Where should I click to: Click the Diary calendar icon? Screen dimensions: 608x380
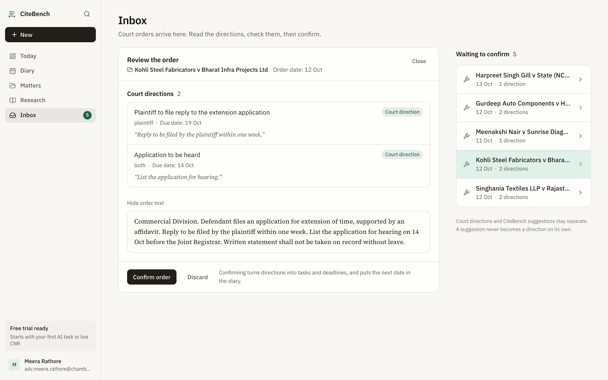point(13,71)
